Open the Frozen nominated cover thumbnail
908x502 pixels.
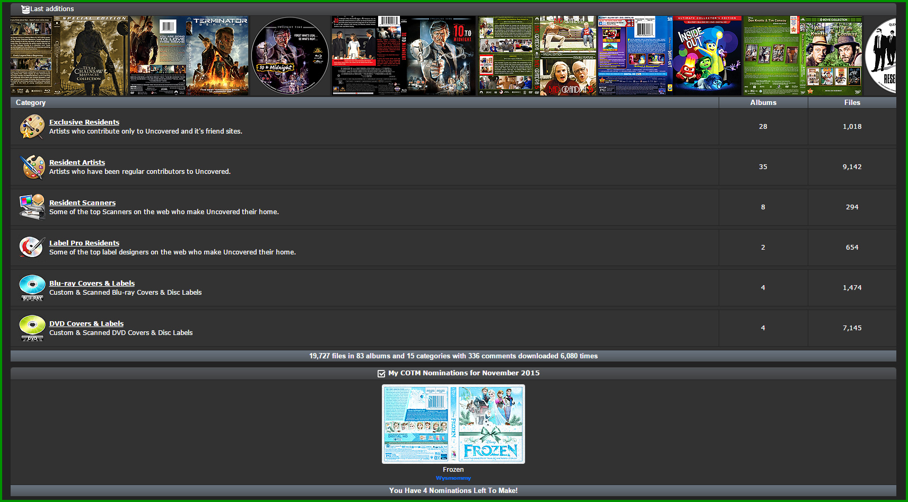click(453, 424)
